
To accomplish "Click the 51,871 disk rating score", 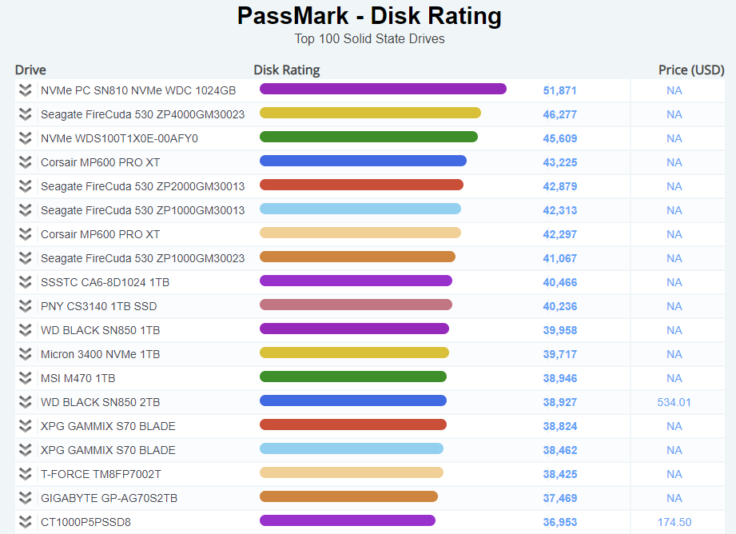I will point(559,90).
